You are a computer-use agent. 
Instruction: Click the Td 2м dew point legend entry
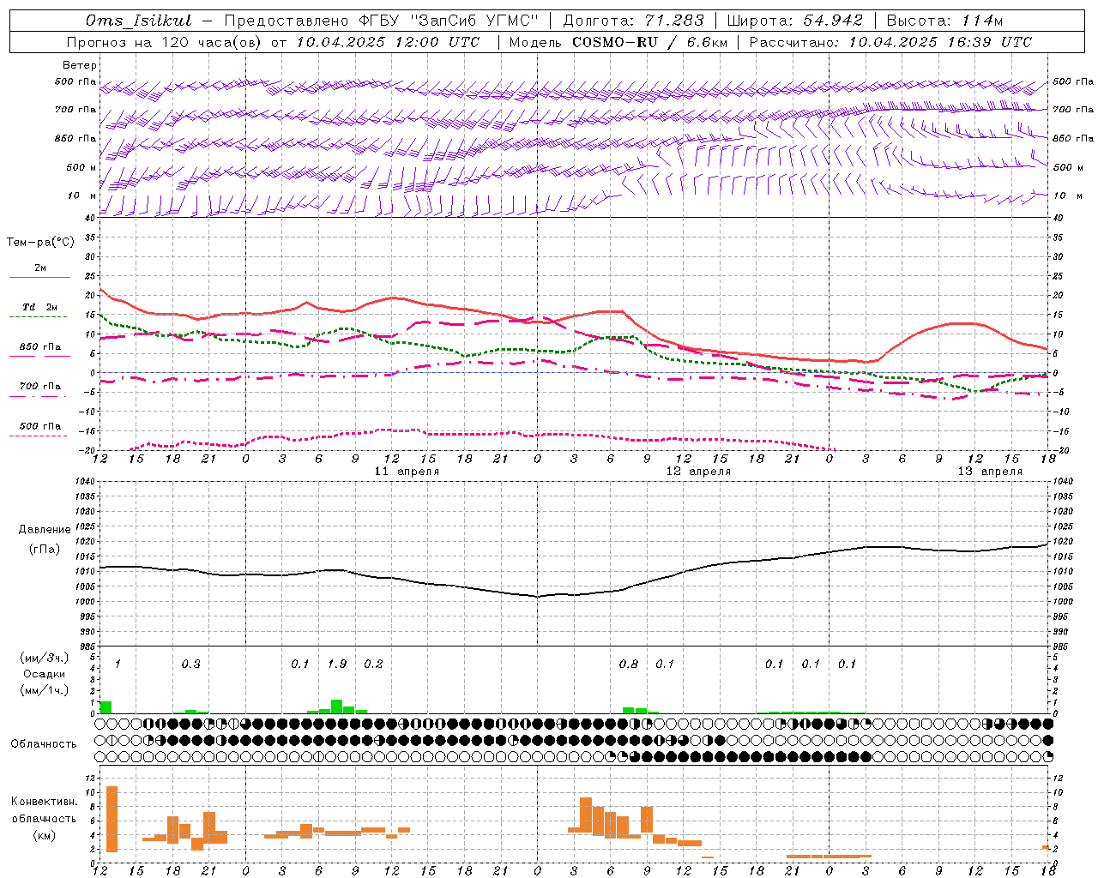click(40, 307)
